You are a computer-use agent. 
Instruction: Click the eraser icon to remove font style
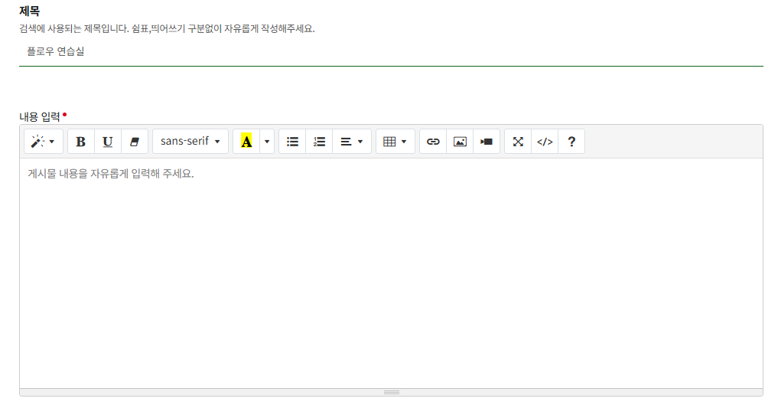tap(135, 142)
